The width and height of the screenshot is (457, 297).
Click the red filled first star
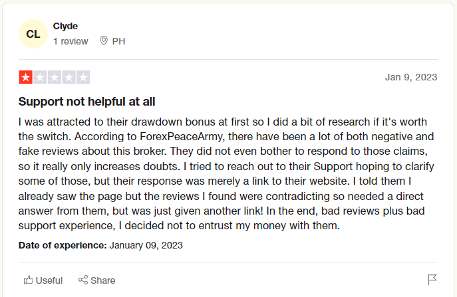26,77
